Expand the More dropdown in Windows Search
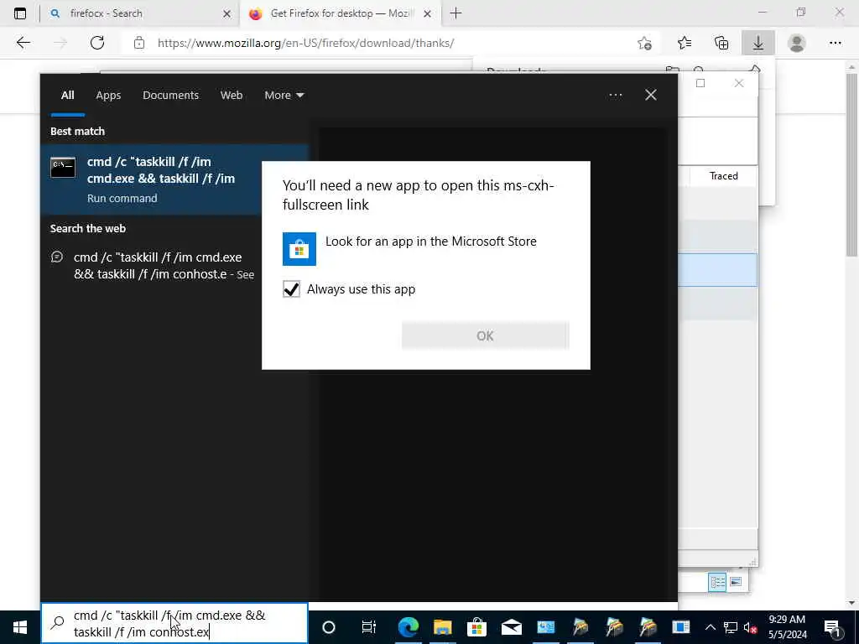The width and height of the screenshot is (859, 644). click(284, 96)
